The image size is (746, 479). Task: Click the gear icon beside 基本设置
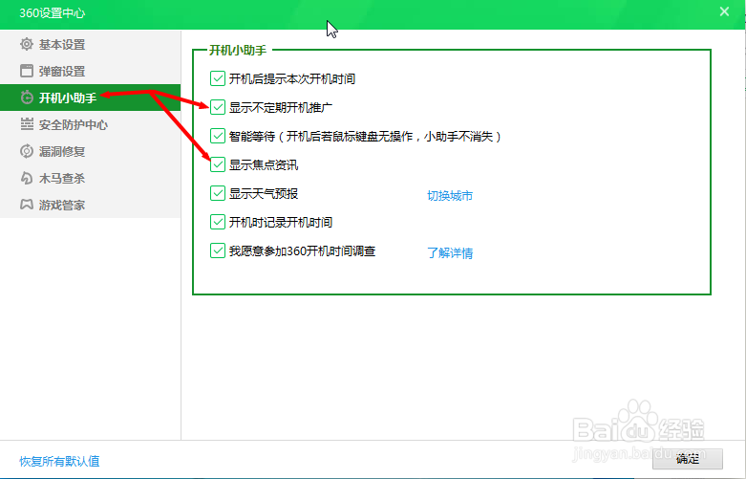(27, 44)
